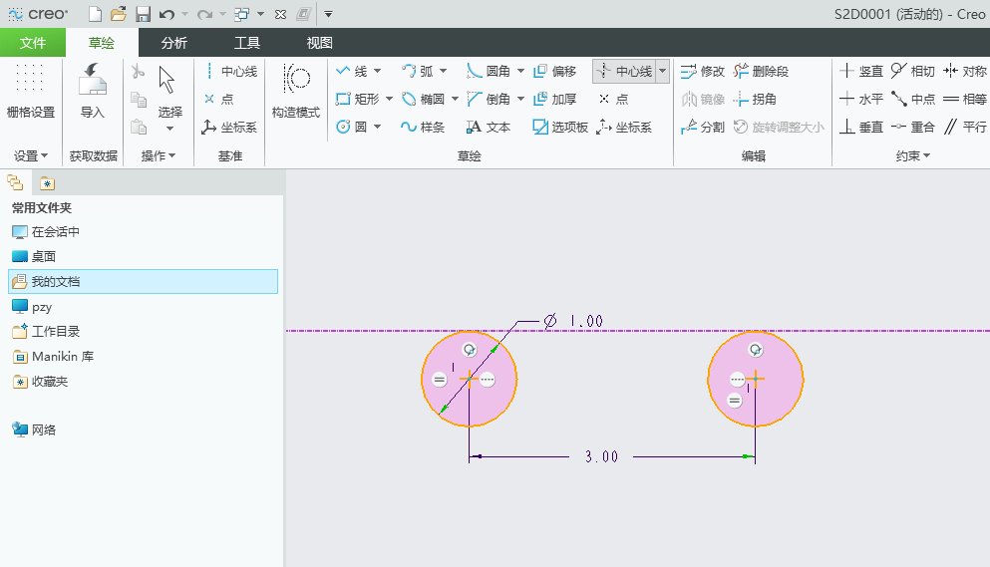
Task: Toggle 构造模式 construction mode
Action: pyautogui.click(x=296, y=92)
